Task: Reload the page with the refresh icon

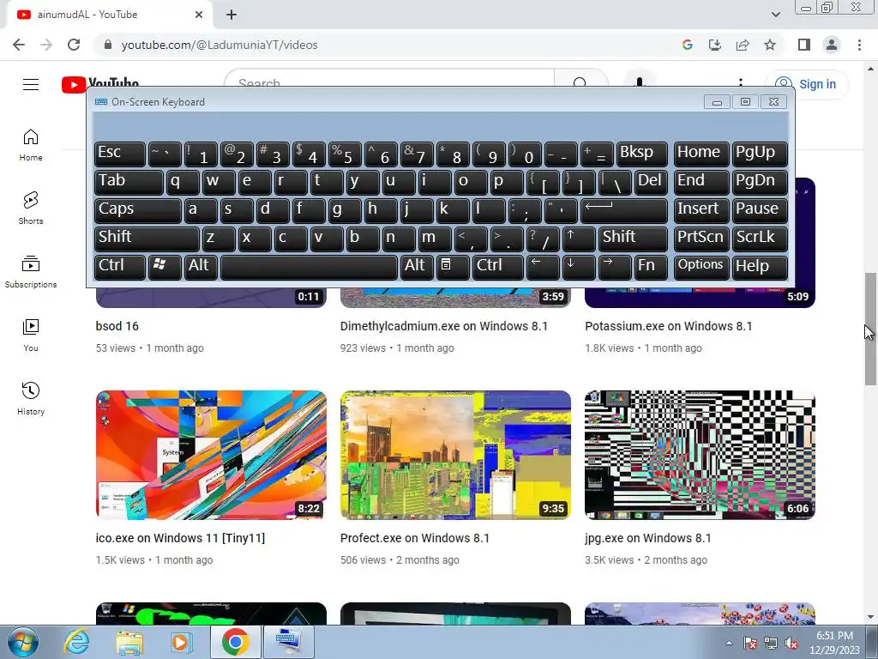Action: coord(74,45)
